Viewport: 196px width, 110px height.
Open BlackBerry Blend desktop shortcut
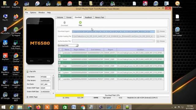[5, 71]
